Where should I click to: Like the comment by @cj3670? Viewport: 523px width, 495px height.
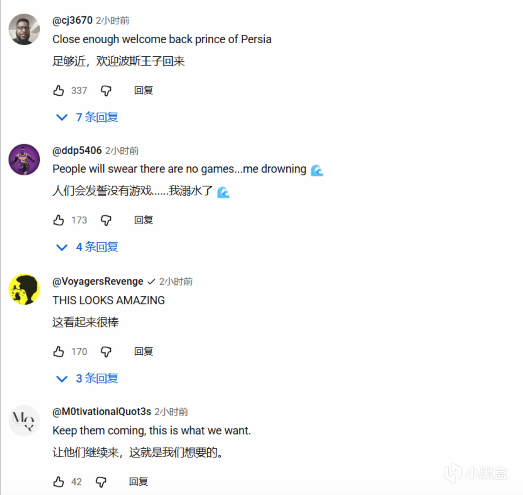click(x=59, y=90)
